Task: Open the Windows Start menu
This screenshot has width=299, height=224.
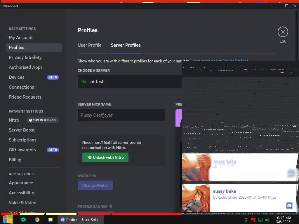Action: [x=8, y=219]
